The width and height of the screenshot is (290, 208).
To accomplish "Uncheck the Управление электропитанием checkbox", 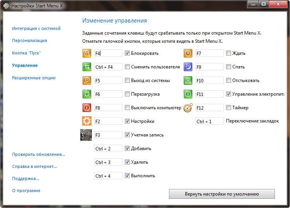I will click(x=228, y=94).
